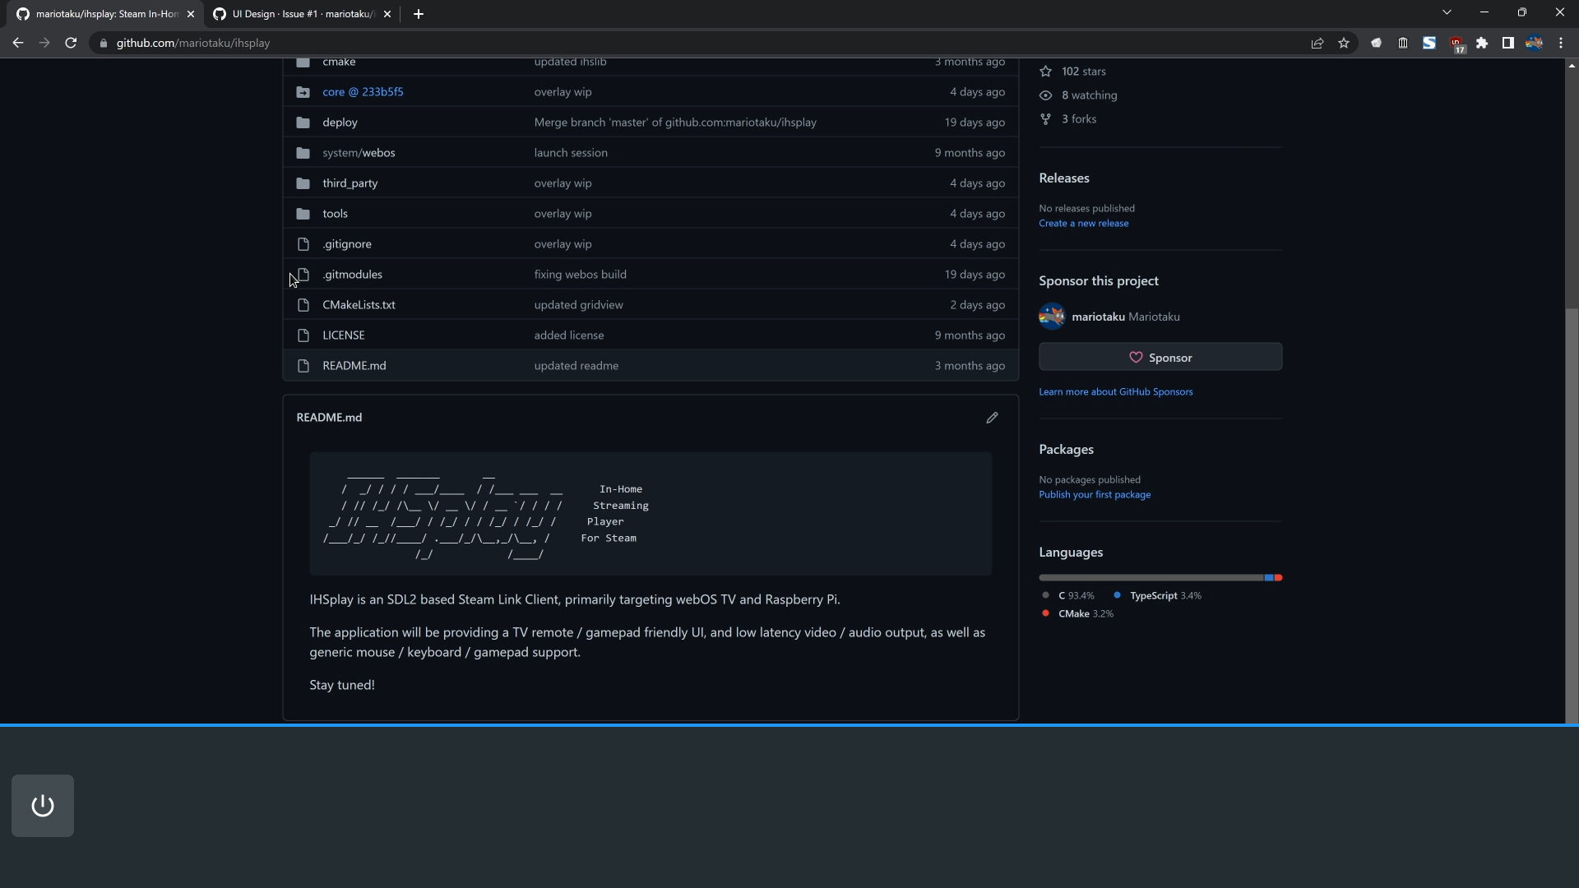View 3 forks link

pos(1067,119)
